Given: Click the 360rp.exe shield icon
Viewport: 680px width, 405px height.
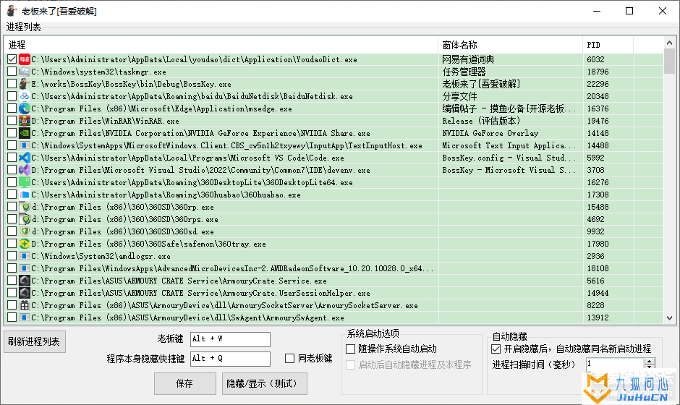Looking at the screenshot, I should click(x=25, y=207).
